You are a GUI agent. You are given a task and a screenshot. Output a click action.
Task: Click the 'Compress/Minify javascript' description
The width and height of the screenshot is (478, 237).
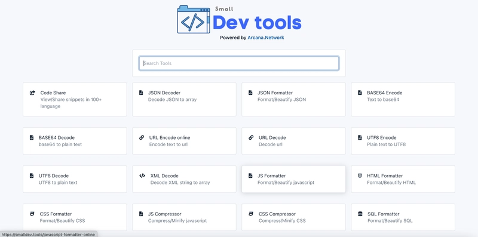click(177, 220)
